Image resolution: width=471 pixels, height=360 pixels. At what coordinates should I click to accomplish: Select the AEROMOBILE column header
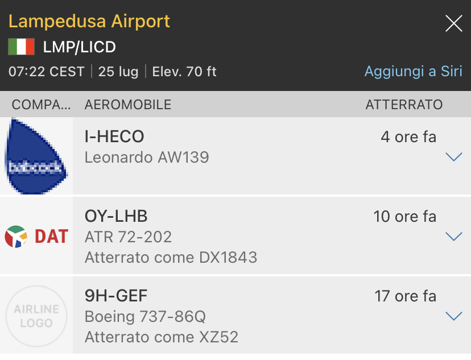coord(128,105)
